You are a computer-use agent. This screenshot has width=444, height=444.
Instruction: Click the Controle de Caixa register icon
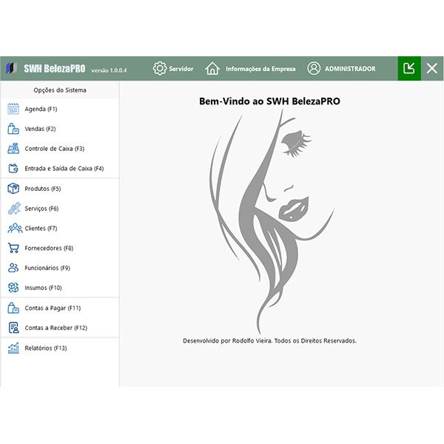13,149
